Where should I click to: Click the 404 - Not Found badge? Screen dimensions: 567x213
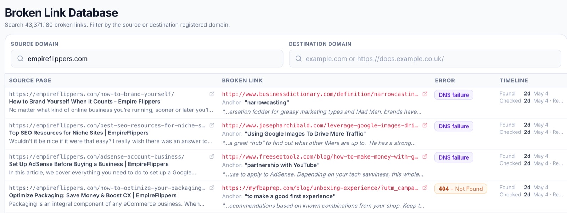pyautogui.click(x=461, y=189)
